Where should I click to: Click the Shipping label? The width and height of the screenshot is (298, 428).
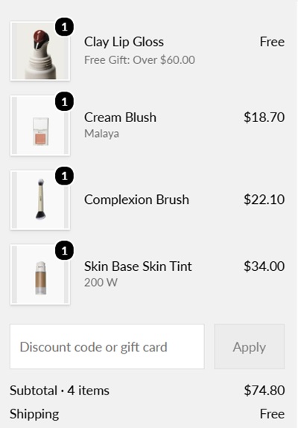click(34, 414)
